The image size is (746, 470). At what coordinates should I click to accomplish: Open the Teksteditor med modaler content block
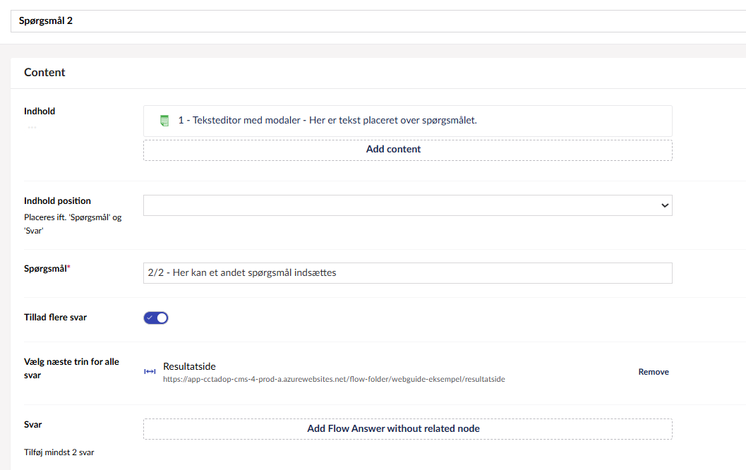click(327, 121)
